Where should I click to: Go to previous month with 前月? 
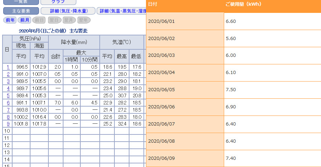pyautogui.click(x=25, y=20)
